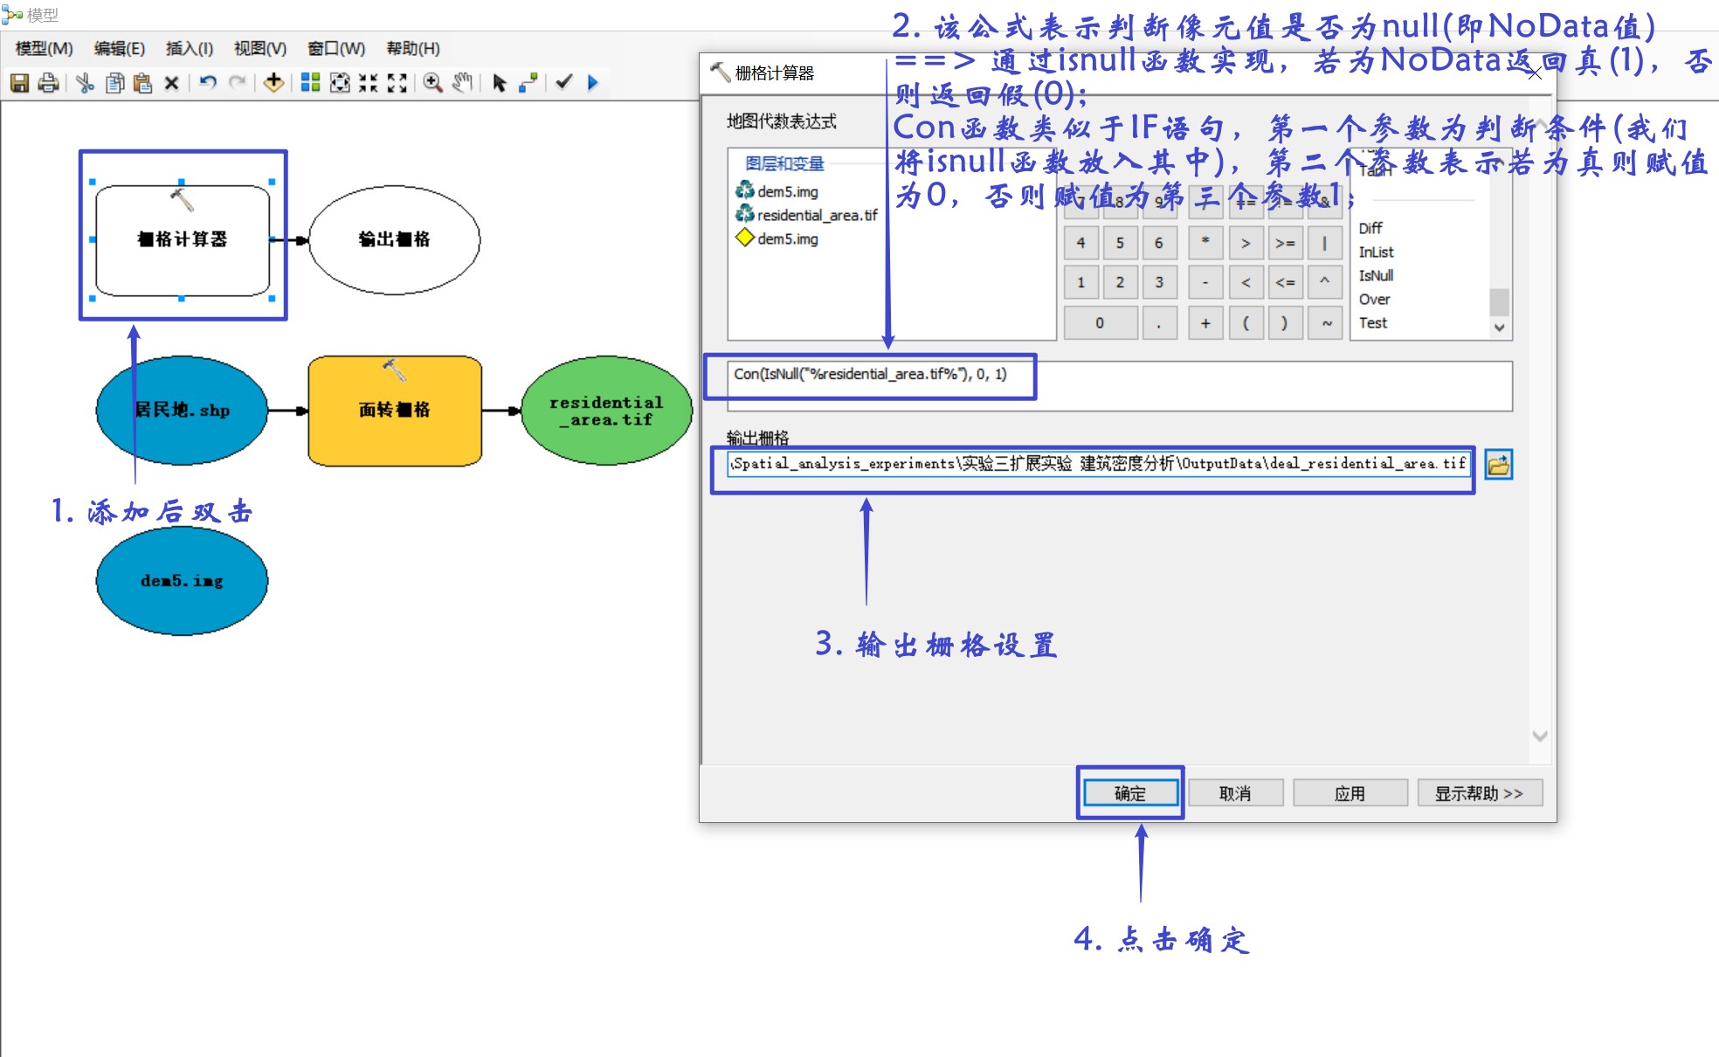Click the >= operator button
1719x1057 pixels.
(1285, 244)
